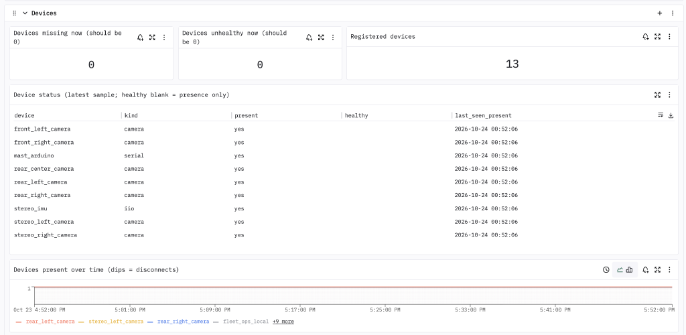This screenshot has height=335, width=686.
Task: Expand Devices present over time to fullscreen
Action: pyautogui.click(x=657, y=270)
